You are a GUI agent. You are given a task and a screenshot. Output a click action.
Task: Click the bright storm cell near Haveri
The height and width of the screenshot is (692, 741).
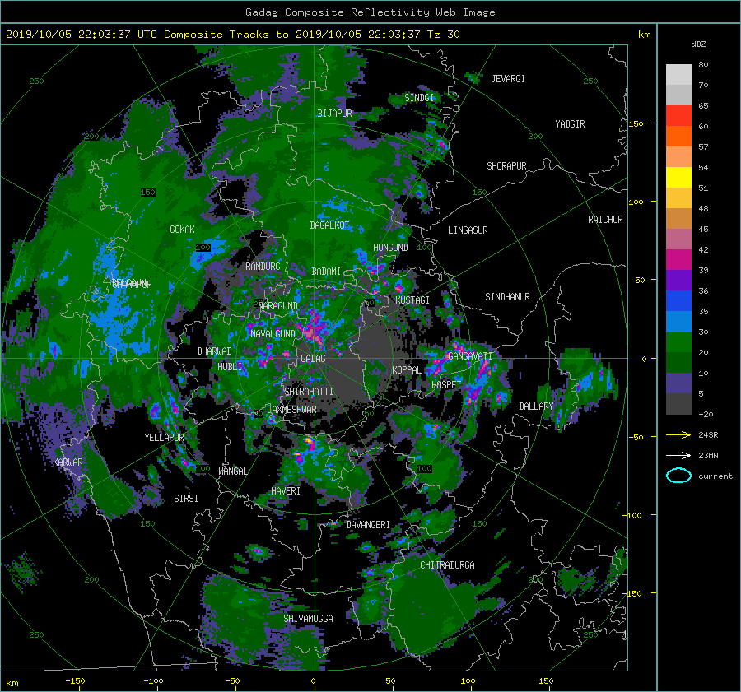pos(309,443)
